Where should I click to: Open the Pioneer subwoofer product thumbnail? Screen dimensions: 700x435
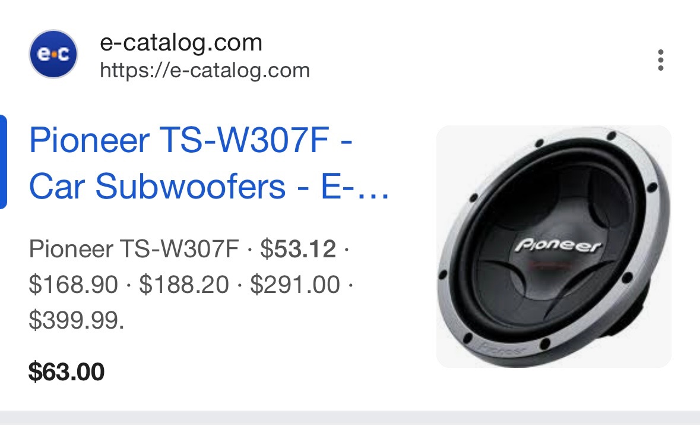pyautogui.click(x=553, y=247)
